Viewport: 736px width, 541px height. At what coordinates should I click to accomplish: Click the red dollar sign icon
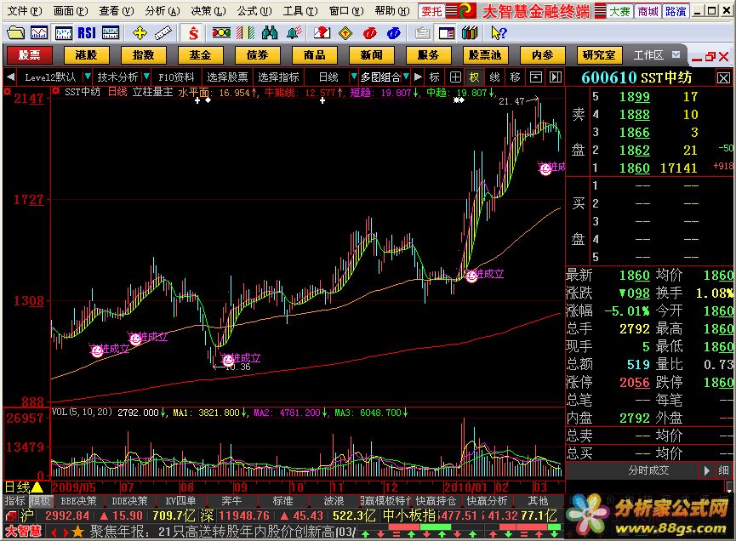click(193, 33)
